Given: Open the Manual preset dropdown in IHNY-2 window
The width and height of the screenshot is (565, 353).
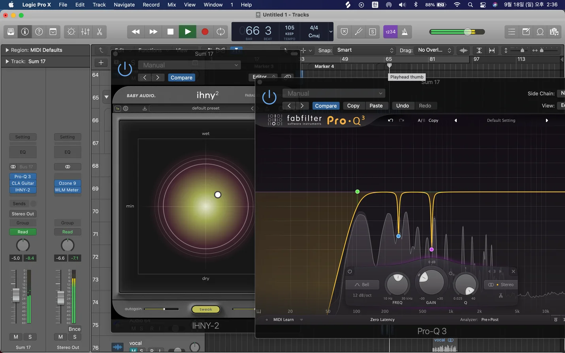Looking at the screenshot, I should pos(189,65).
